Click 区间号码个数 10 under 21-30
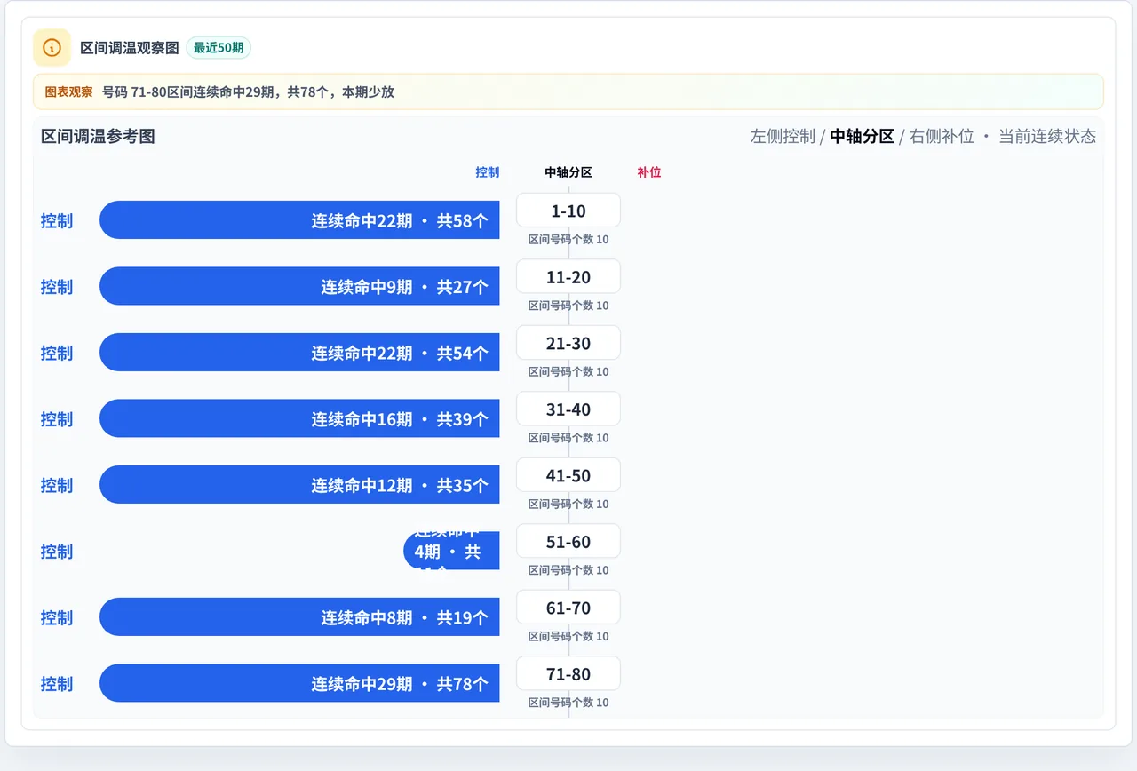 (x=568, y=372)
